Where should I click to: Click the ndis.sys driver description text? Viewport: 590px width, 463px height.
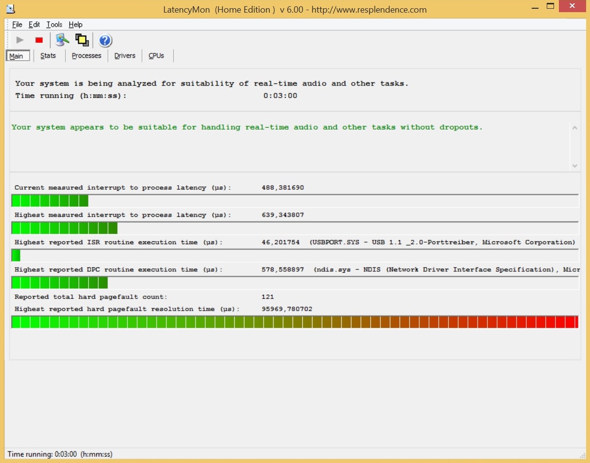pyautogui.click(x=447, y=269)
